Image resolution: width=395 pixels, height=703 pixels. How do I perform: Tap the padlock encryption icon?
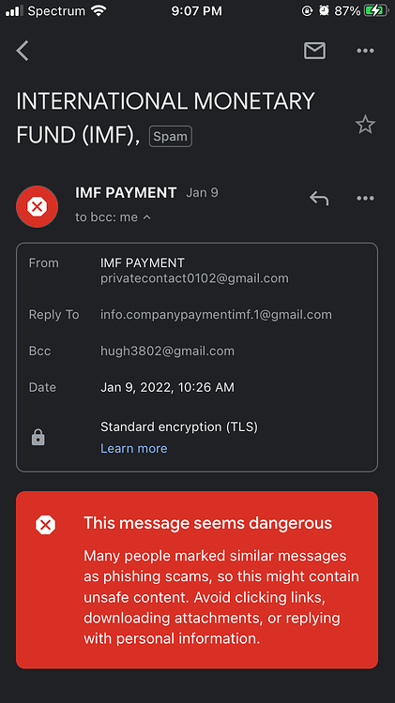click(x=38, y=438)
